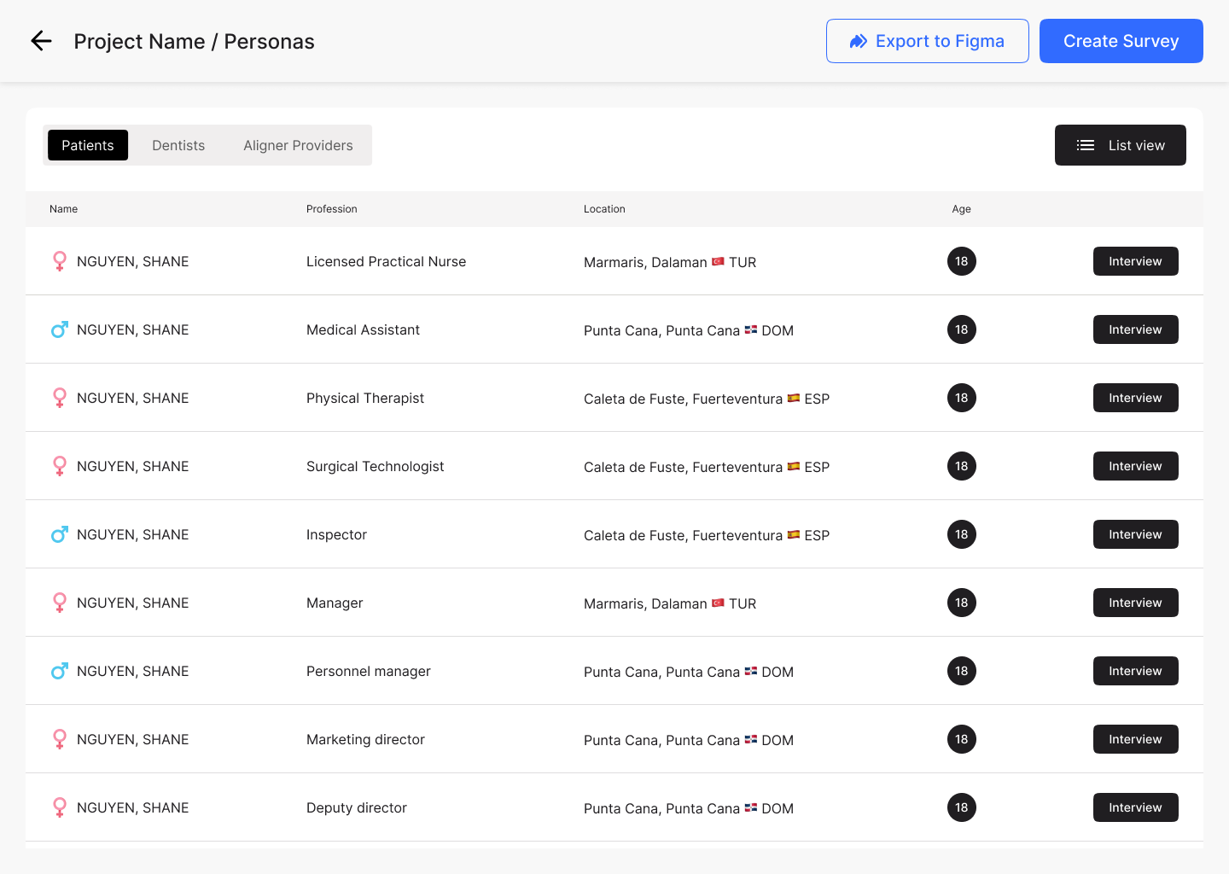Click Turkey flag in Manager row
1229x874 pixels.
(718, 603)
